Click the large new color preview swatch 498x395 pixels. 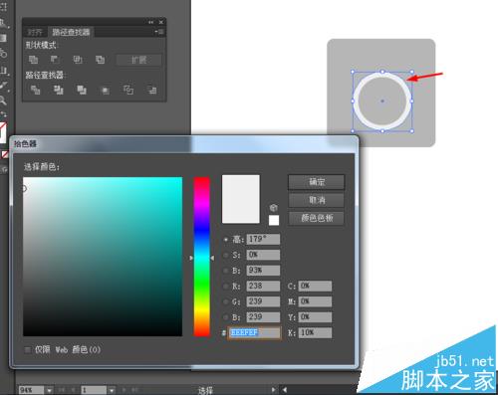click(x=241, y=199)
